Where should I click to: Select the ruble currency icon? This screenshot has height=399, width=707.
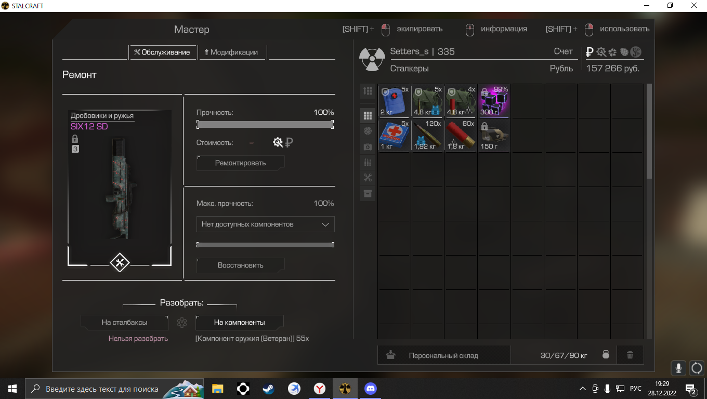click(x=590, y=52)
